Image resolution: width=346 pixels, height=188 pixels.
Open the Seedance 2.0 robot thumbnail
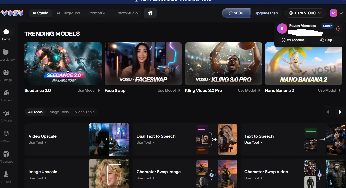click(x=63, y=64)
